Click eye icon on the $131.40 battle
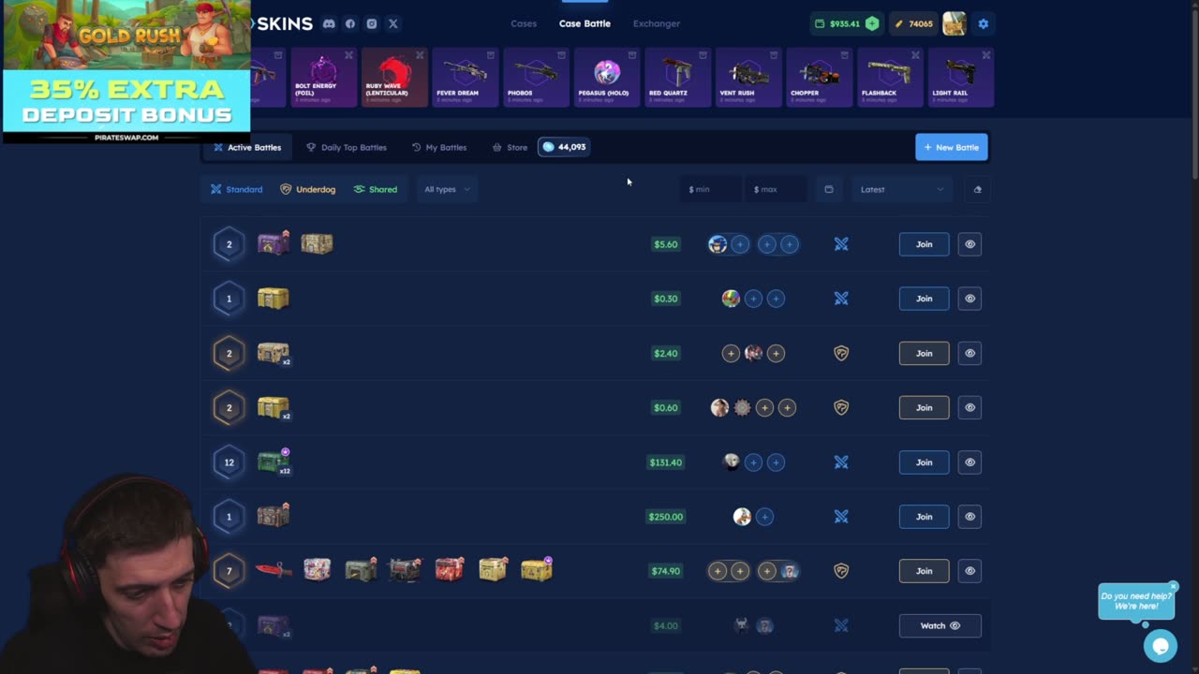This screenshot has width=1199, height=674. [970, 462]
